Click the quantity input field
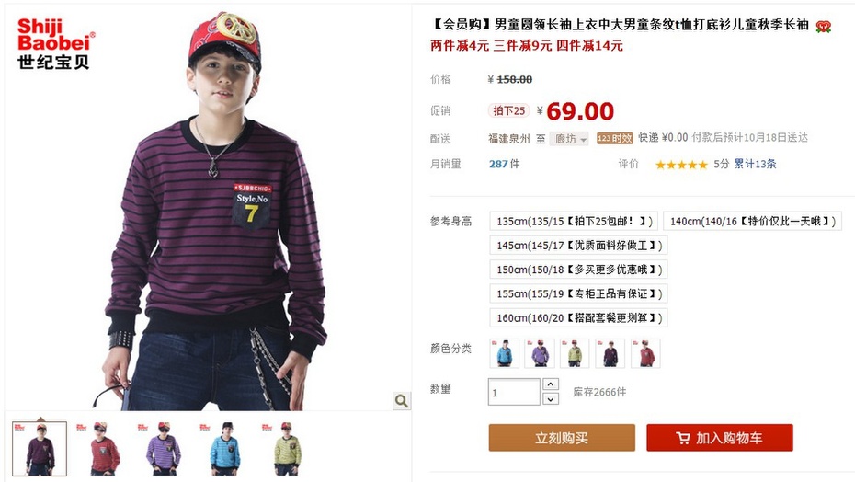 pyautogui.click(x=514, y=392)
